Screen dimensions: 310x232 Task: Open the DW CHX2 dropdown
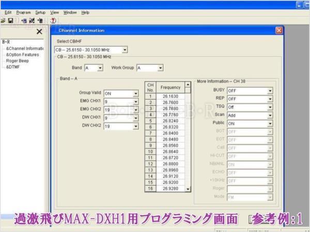pos(135,126)
